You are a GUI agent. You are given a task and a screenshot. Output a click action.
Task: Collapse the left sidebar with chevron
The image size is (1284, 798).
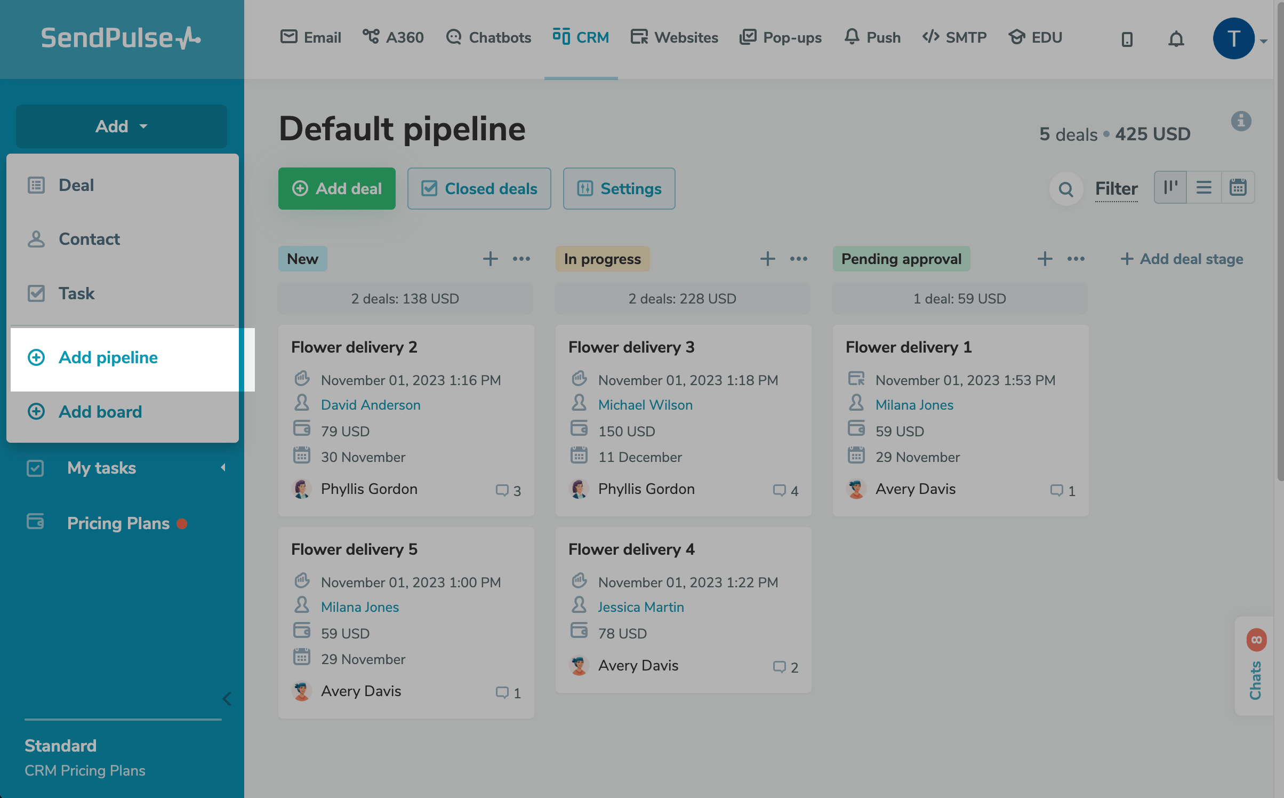[x=227, y=699]
